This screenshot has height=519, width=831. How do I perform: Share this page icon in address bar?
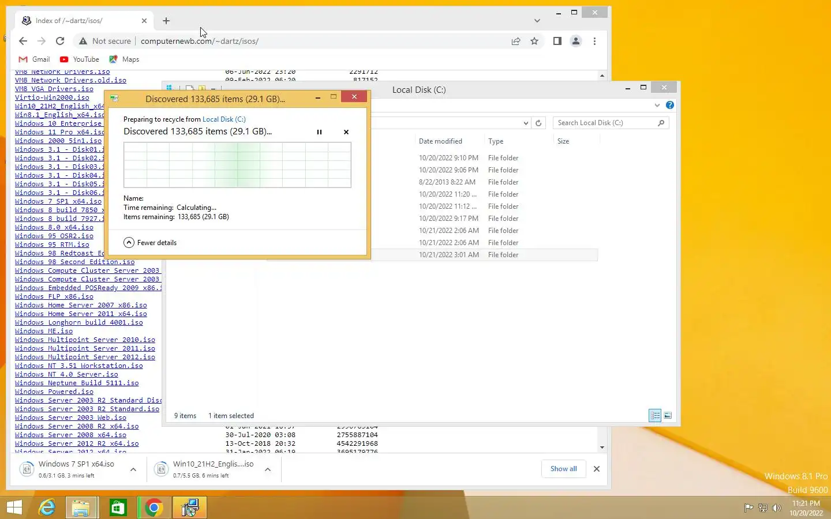pyautogui.click(x=516, y=41)
